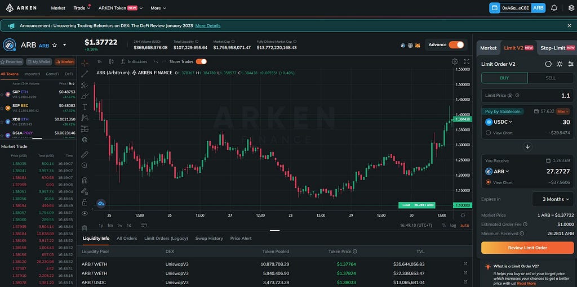
Task: Switch theme with the sun icon
Action: 560,64
